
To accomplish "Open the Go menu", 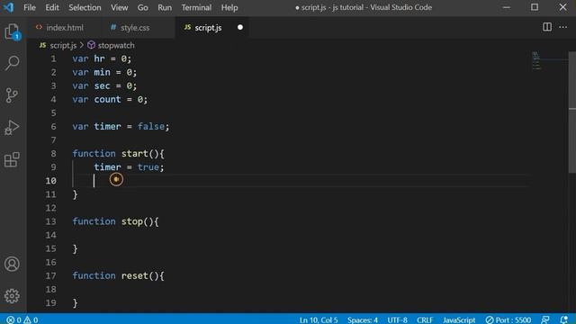I will [x=142, y=7].
